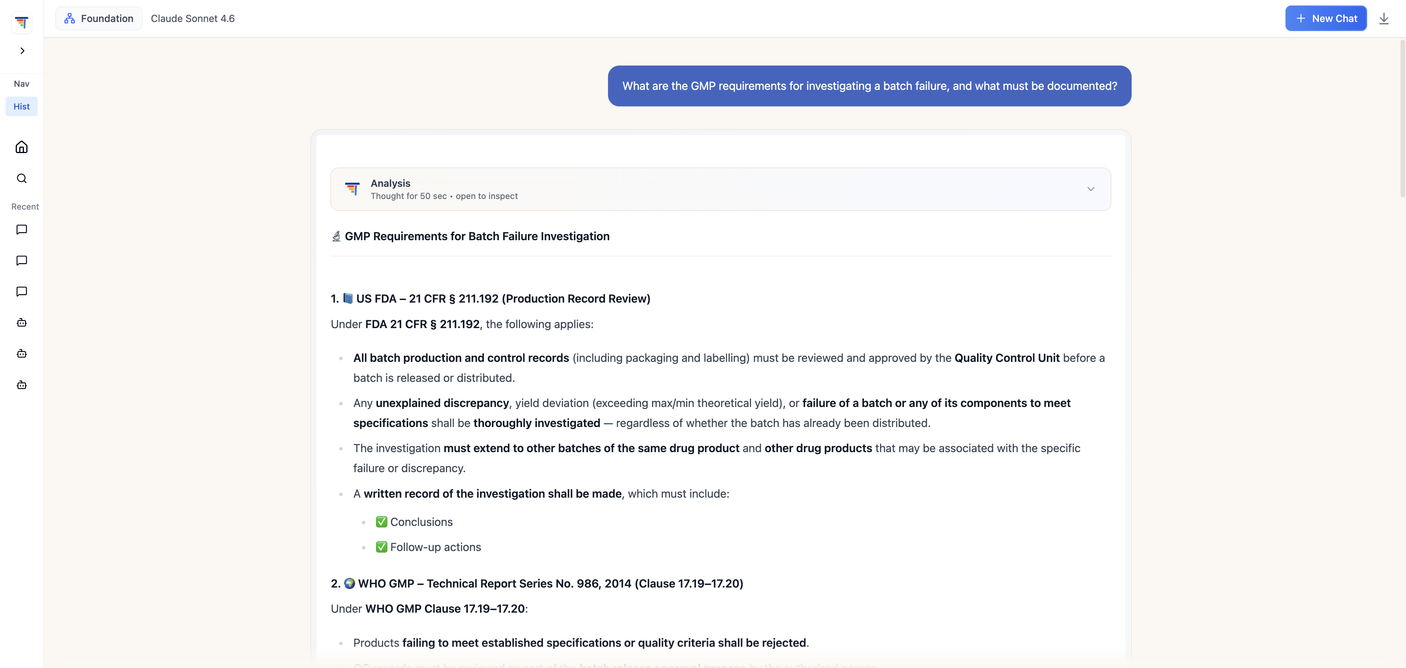Click the Foundation button
Screen dimensions: 1406x668
tap(99, 18)
